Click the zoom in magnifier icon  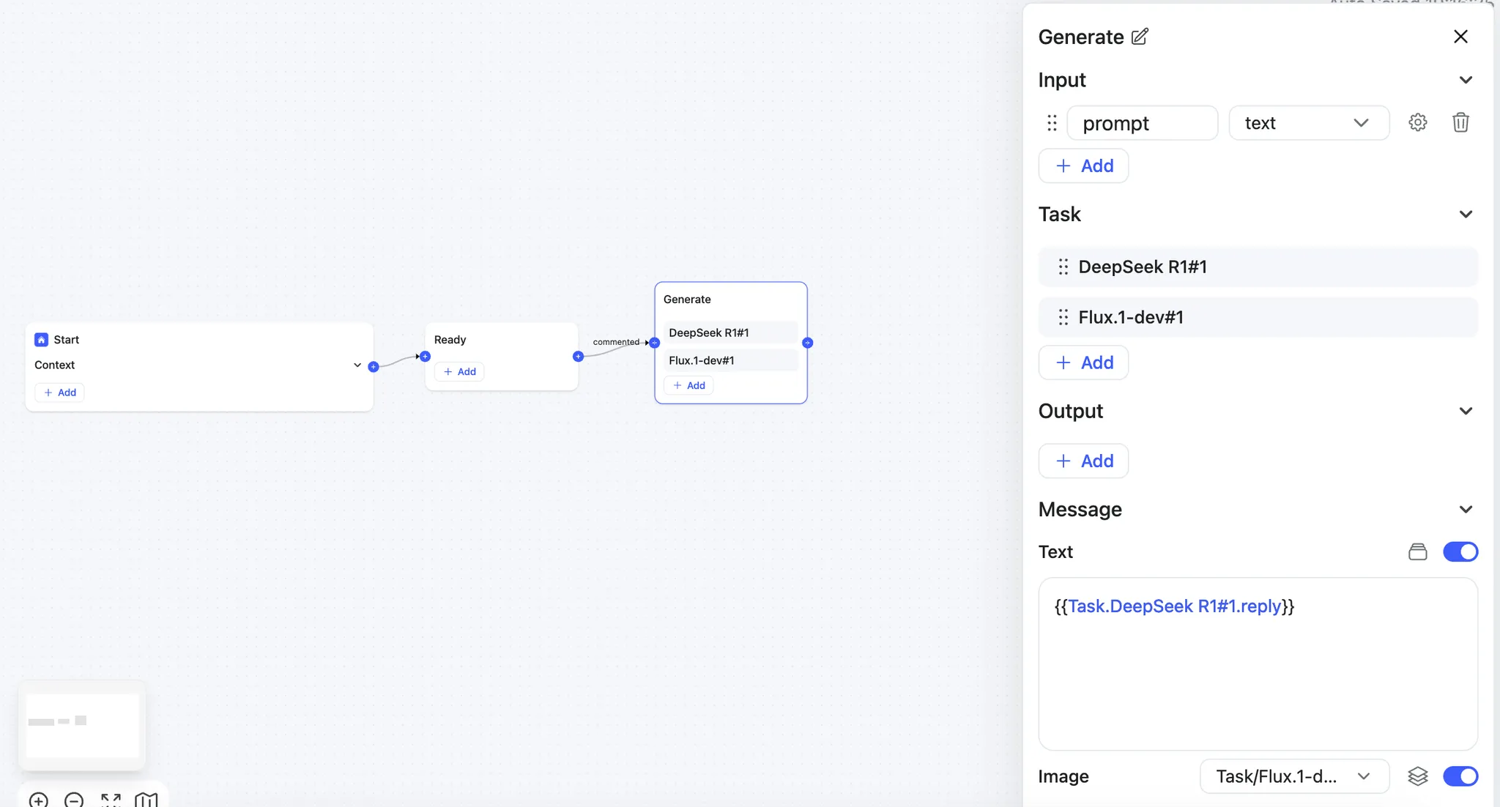click(x=39, y=800)
